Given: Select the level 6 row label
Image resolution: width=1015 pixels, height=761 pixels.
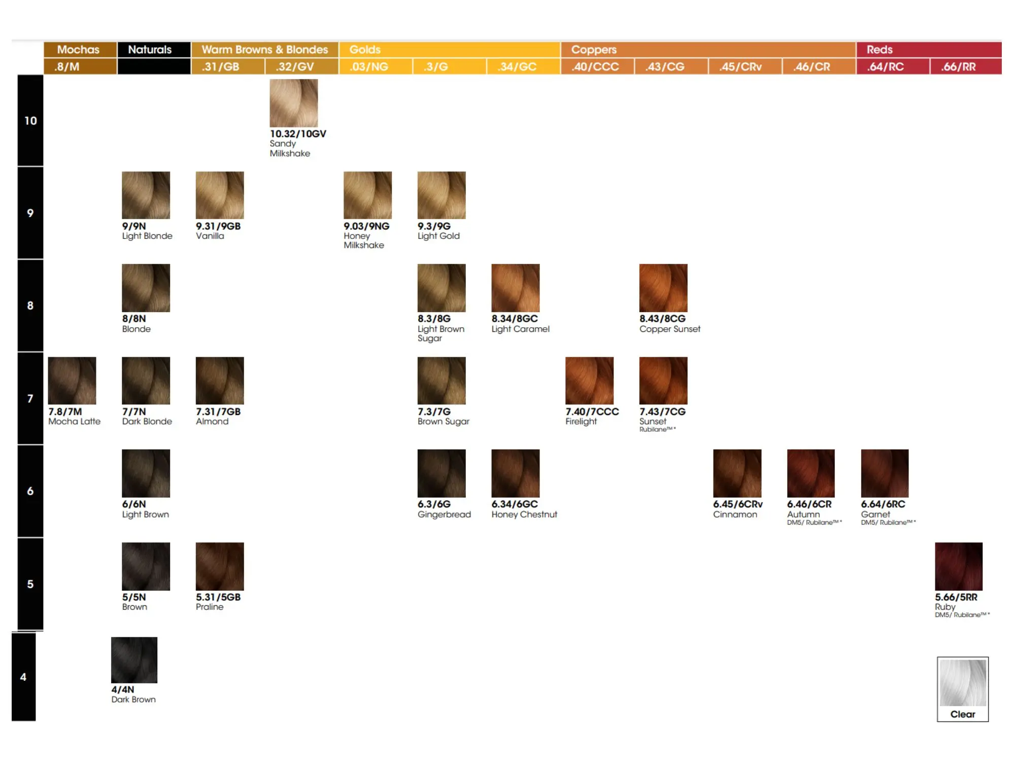Looking at the screenshot, I should (x=30, y=491).
